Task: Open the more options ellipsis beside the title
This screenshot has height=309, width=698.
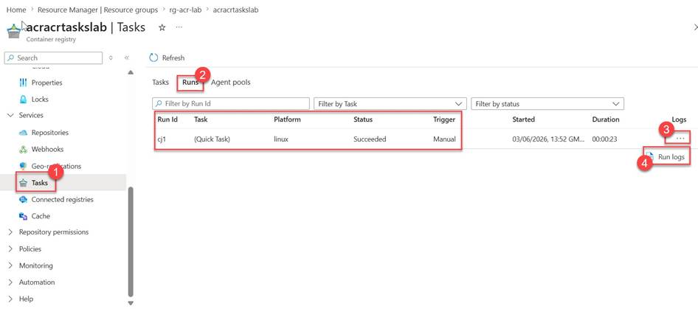Action: pos(179,27)
